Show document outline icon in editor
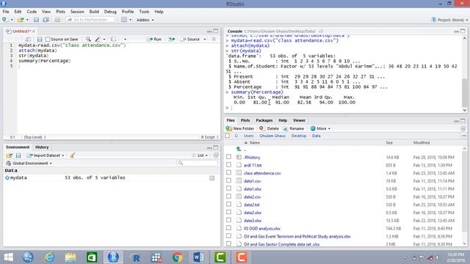Viewport: 470px width, 264px height. [214, 39]
